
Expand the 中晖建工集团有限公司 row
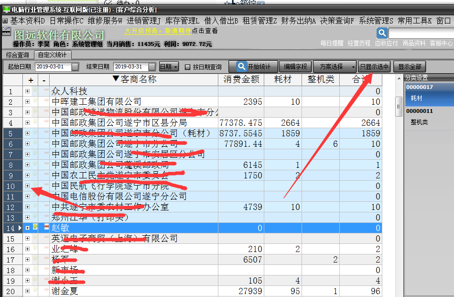coord(28,102)
